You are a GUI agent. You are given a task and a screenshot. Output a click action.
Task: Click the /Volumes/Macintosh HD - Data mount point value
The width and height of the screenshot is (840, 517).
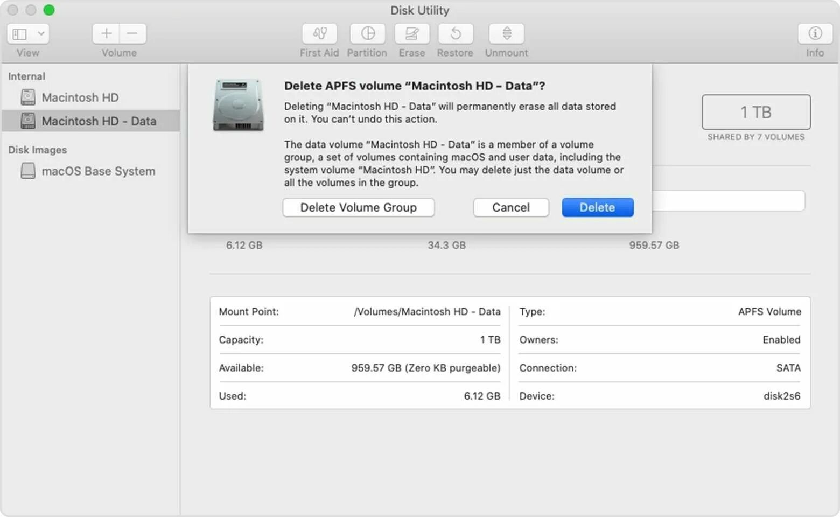(427, 312)
